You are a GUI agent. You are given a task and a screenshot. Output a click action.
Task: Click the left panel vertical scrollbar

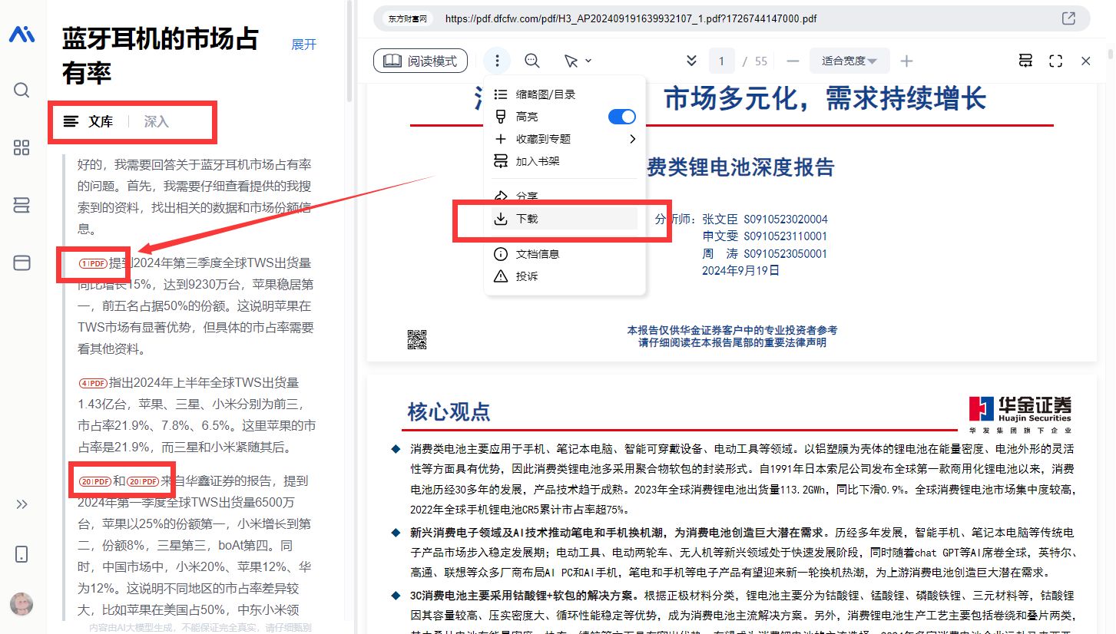click(349, 52)
